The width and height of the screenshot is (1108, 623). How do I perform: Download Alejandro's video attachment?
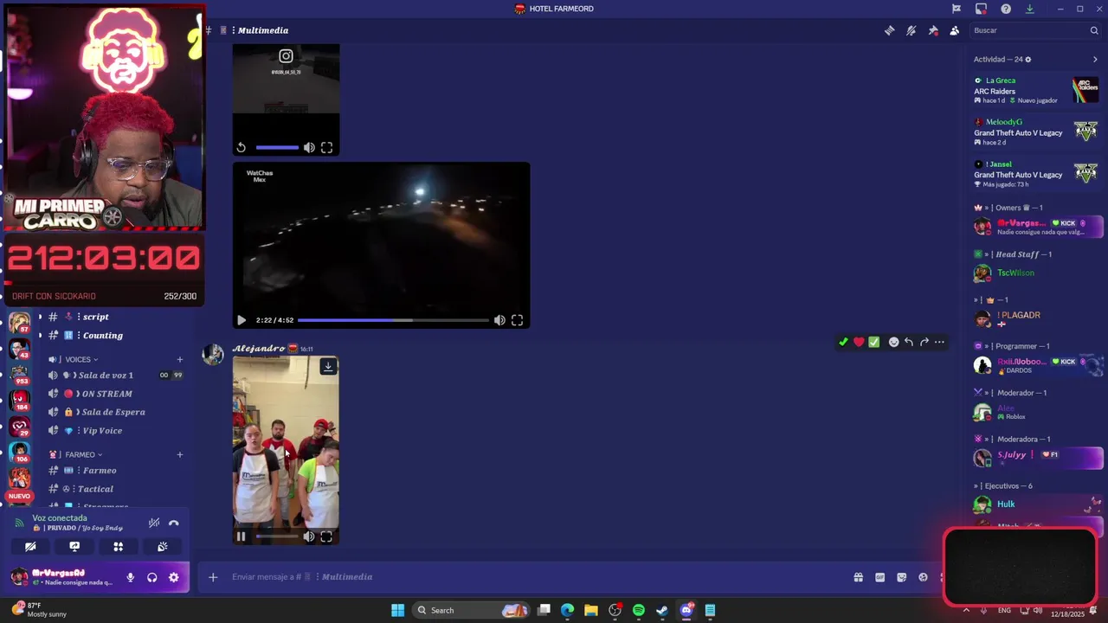[328, 367]
